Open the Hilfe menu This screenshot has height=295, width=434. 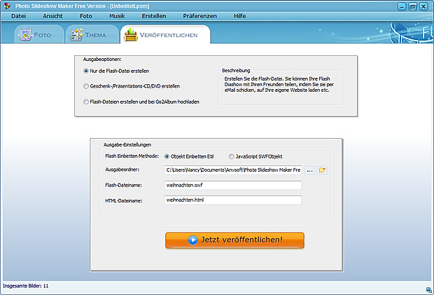(239, 16)
